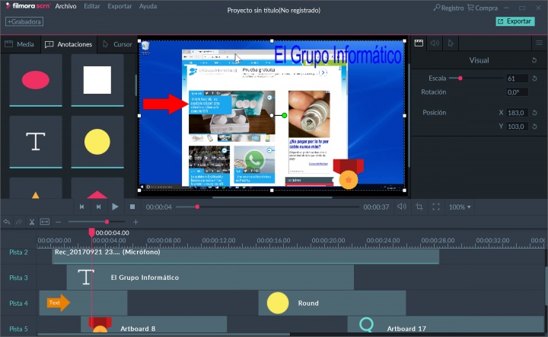Jump to the previous frame

81,207
